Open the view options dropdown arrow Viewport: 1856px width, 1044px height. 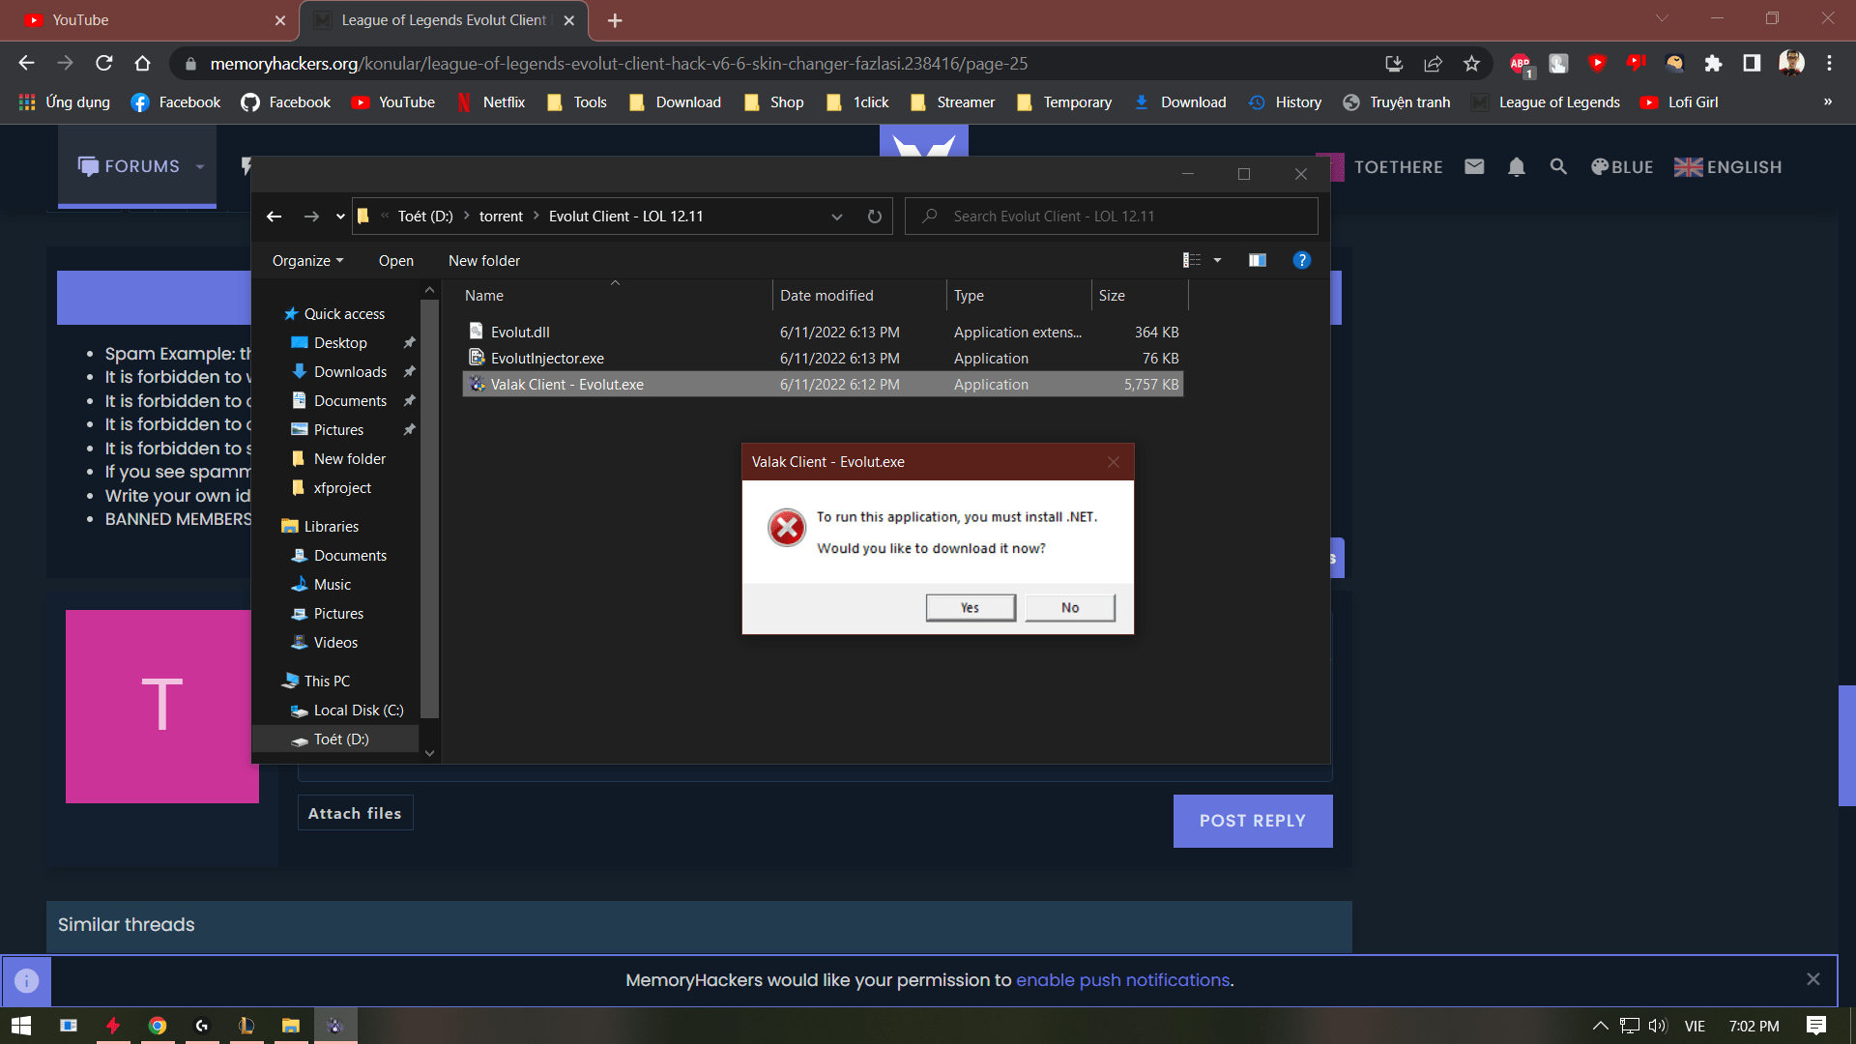(1218, 260)
